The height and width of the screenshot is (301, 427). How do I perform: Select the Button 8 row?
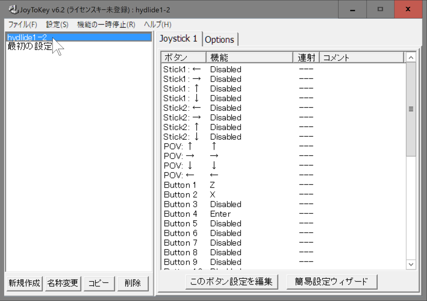pos(283,253)
